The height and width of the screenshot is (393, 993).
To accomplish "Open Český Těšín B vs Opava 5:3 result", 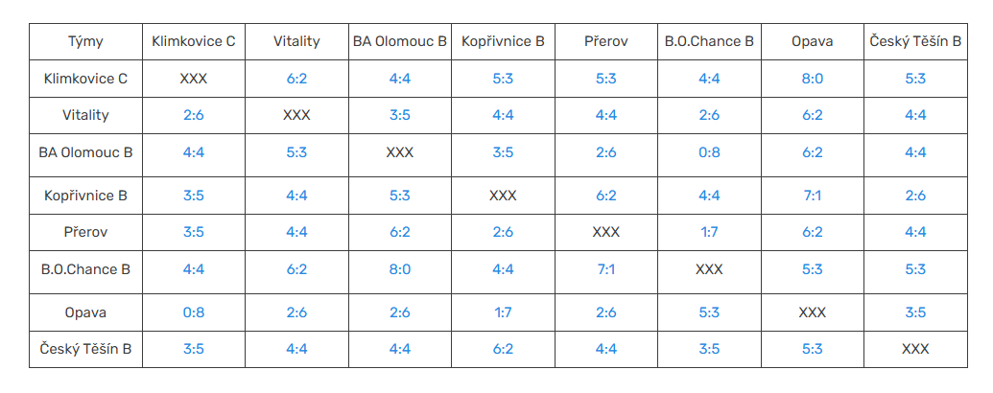I will pyautogui.click(x=812, y=349).
